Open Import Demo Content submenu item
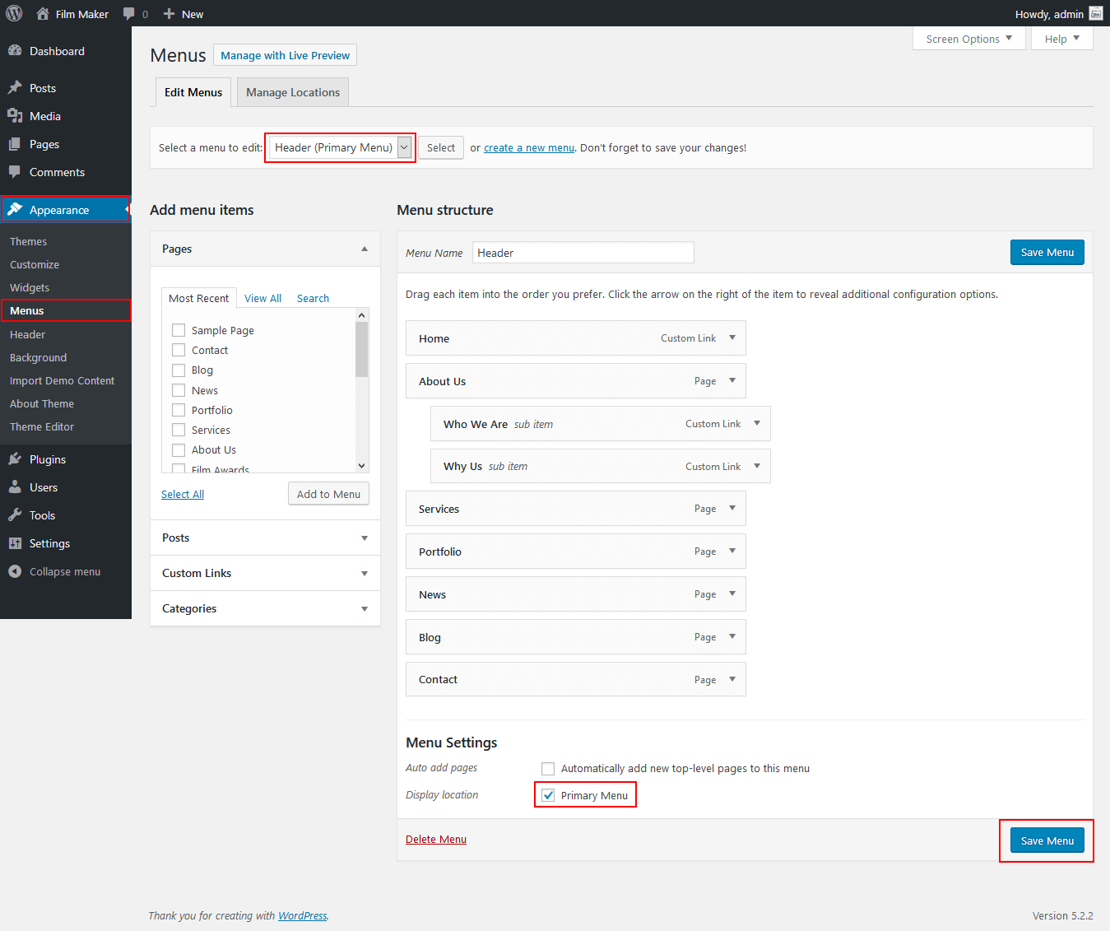The width and height of the screenshot is (1110, 931). pos(62,380)
